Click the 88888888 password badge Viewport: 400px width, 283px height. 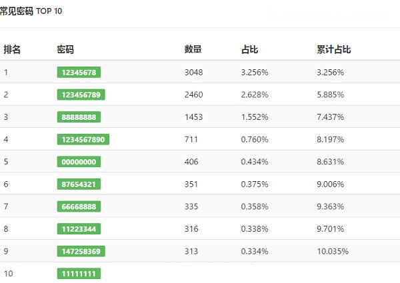[x=79, y=117]
